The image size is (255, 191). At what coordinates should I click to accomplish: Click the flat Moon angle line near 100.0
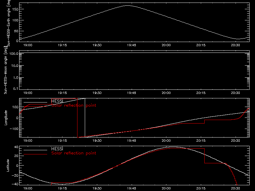click(134, 53)
